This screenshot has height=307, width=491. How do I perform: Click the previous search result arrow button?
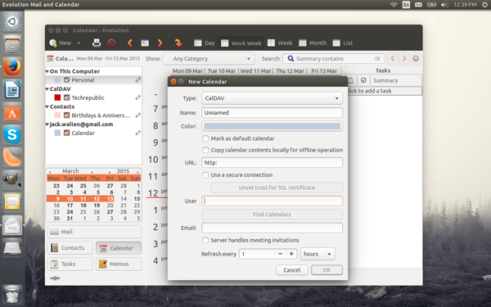[x=393, y=59]
